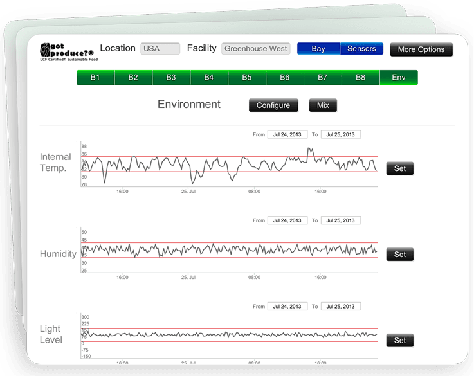Click the Configure button
The width and height of the screenshot is (474, 376).
click(273, 105)
